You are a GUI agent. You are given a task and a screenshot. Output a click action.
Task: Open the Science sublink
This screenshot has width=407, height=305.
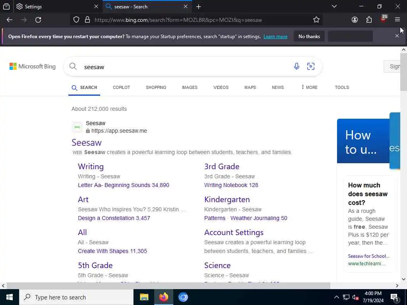(217, 265)
